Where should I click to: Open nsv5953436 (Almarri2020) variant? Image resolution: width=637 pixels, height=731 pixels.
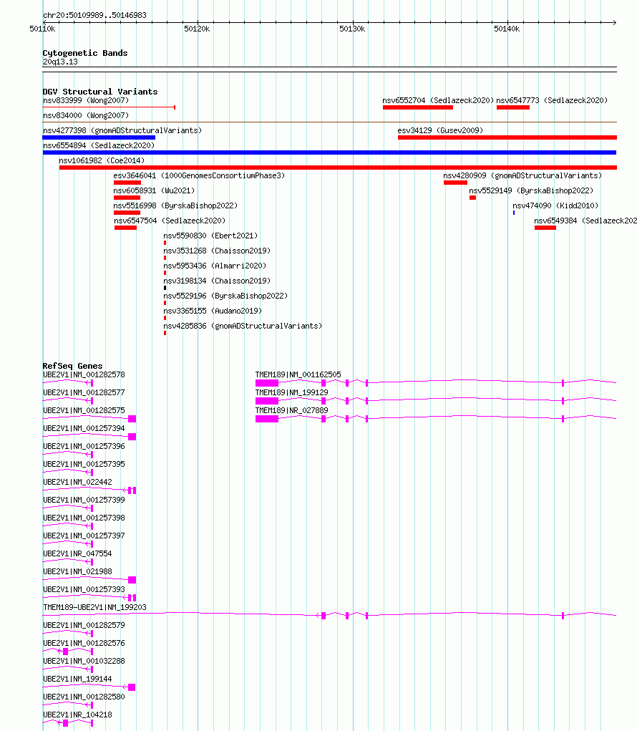(215, 266)
